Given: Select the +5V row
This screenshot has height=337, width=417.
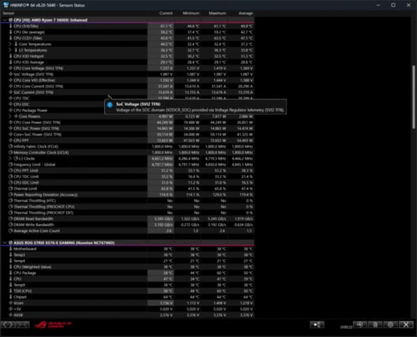Looking at the screenshot, I should pyautogui.click(x=128, y=309).
